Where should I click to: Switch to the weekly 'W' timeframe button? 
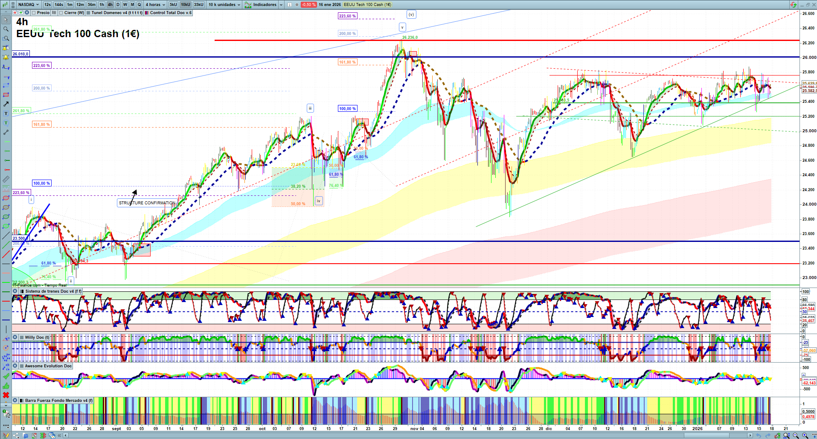125,5
